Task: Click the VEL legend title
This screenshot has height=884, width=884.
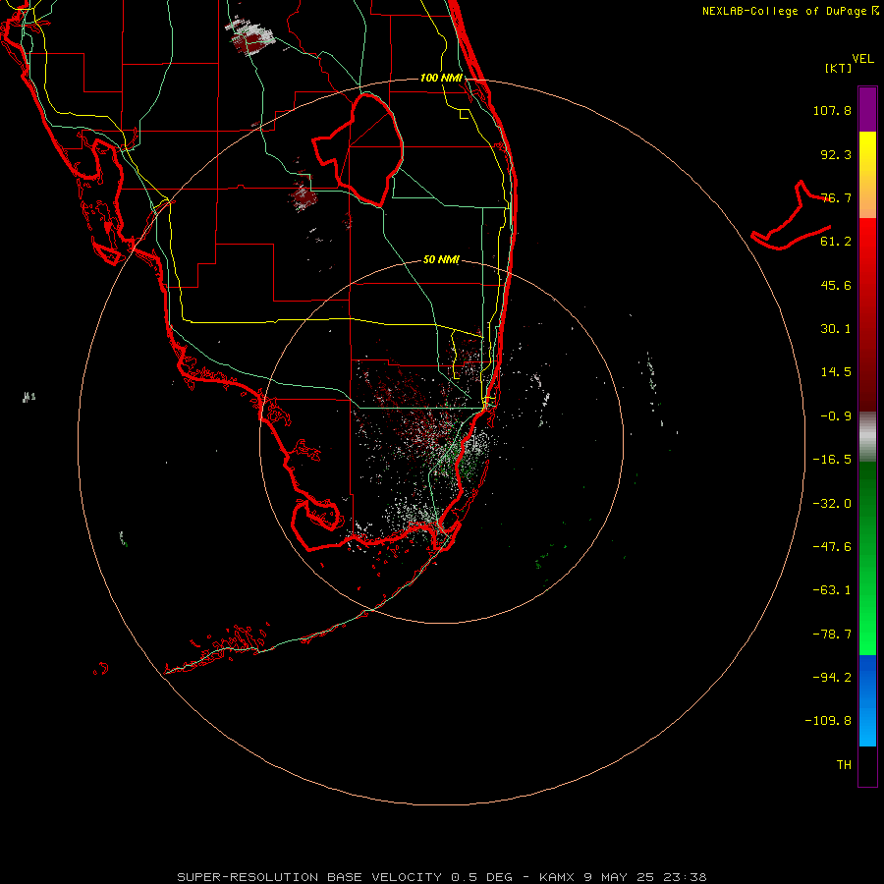Action: [x=862, y=59]
